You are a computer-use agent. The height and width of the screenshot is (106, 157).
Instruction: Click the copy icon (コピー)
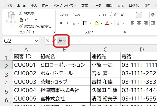pyautogui.click(x=21, y=20)
